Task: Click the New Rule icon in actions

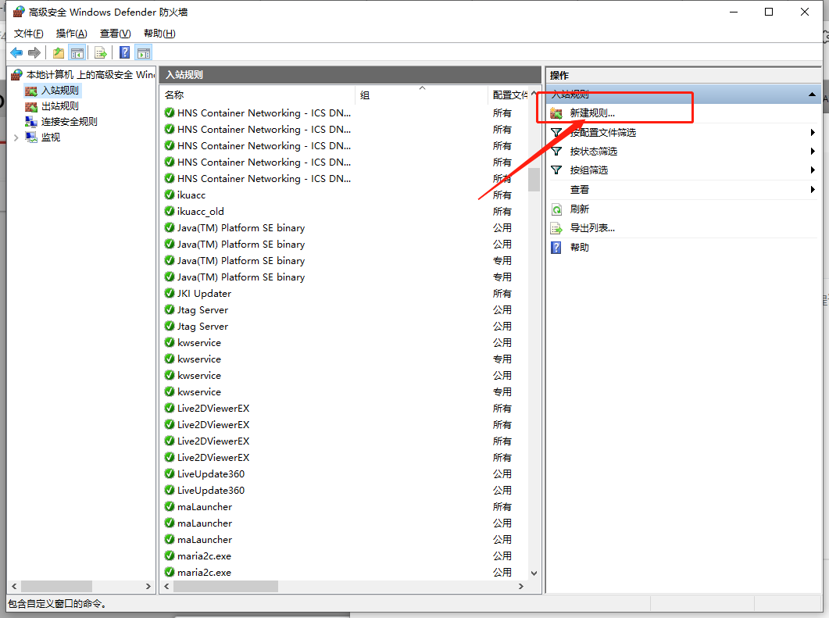Action: pos(556,113)
